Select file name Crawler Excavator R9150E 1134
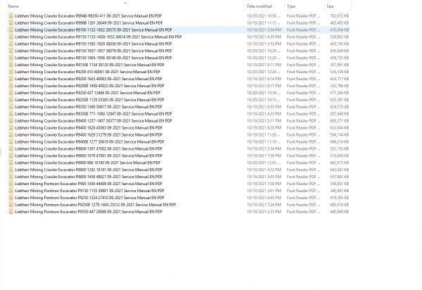The image size is (422, 290). tap(89, 65)
